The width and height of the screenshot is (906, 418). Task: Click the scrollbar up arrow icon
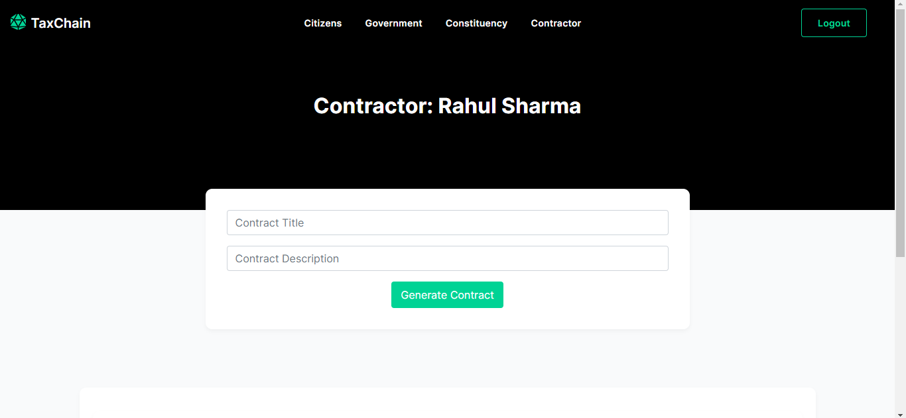[900, 4]
